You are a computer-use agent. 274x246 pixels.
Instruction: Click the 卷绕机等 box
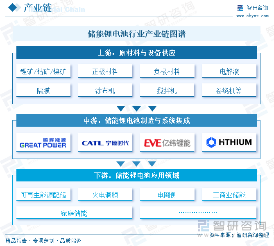pyautogui.click(x=229, y=90)
